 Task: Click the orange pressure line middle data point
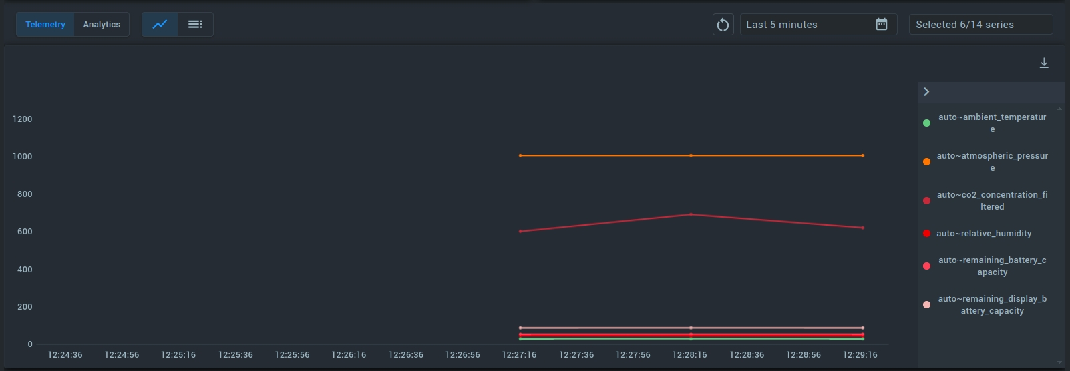(x=691, y=155)
